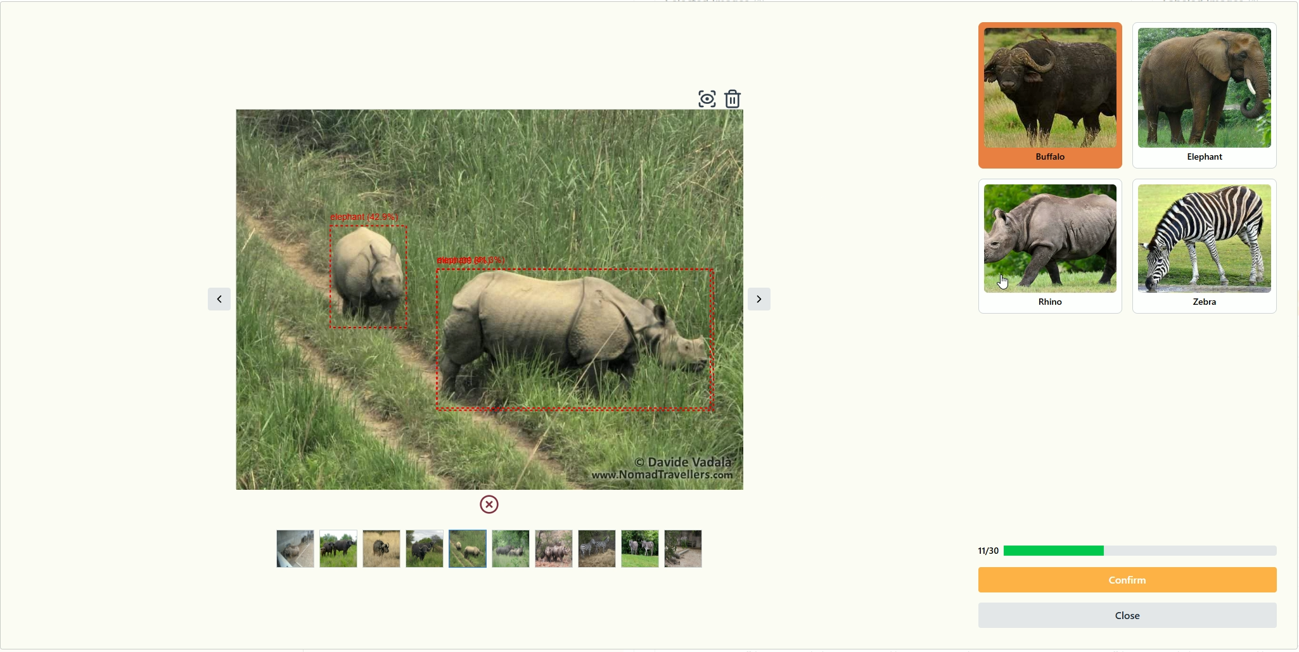1299x652 pixels.
Task: Click the gray Close button
Action: pos(1127,615)
